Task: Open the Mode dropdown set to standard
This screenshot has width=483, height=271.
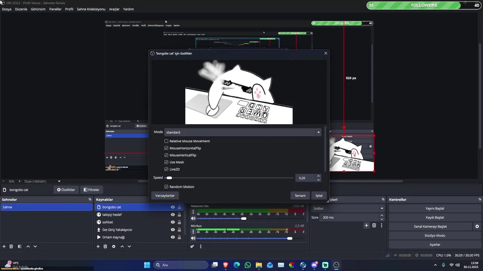Action: [243, 132]
